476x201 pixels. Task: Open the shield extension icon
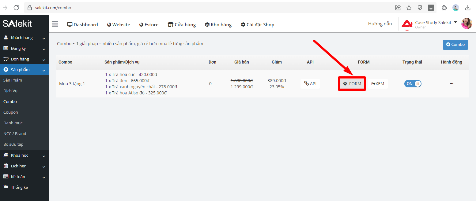click(420, 8)
